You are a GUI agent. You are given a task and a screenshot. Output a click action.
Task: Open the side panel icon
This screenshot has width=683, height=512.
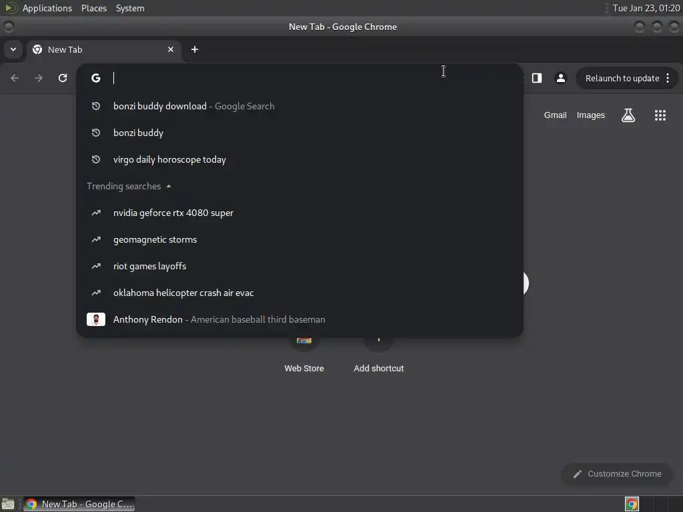[537, 78]
